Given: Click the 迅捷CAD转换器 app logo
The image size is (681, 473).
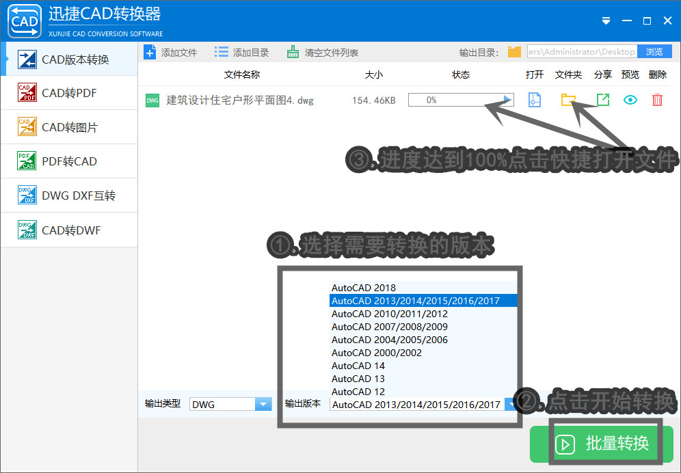Looking at the screenshot, I should [x=25, y=21].
